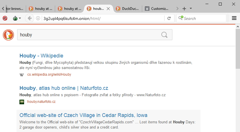Screen dimensions: 240x132
Task: Open 'Houby - Wikipedie' result
Action: tap(41, 56)
